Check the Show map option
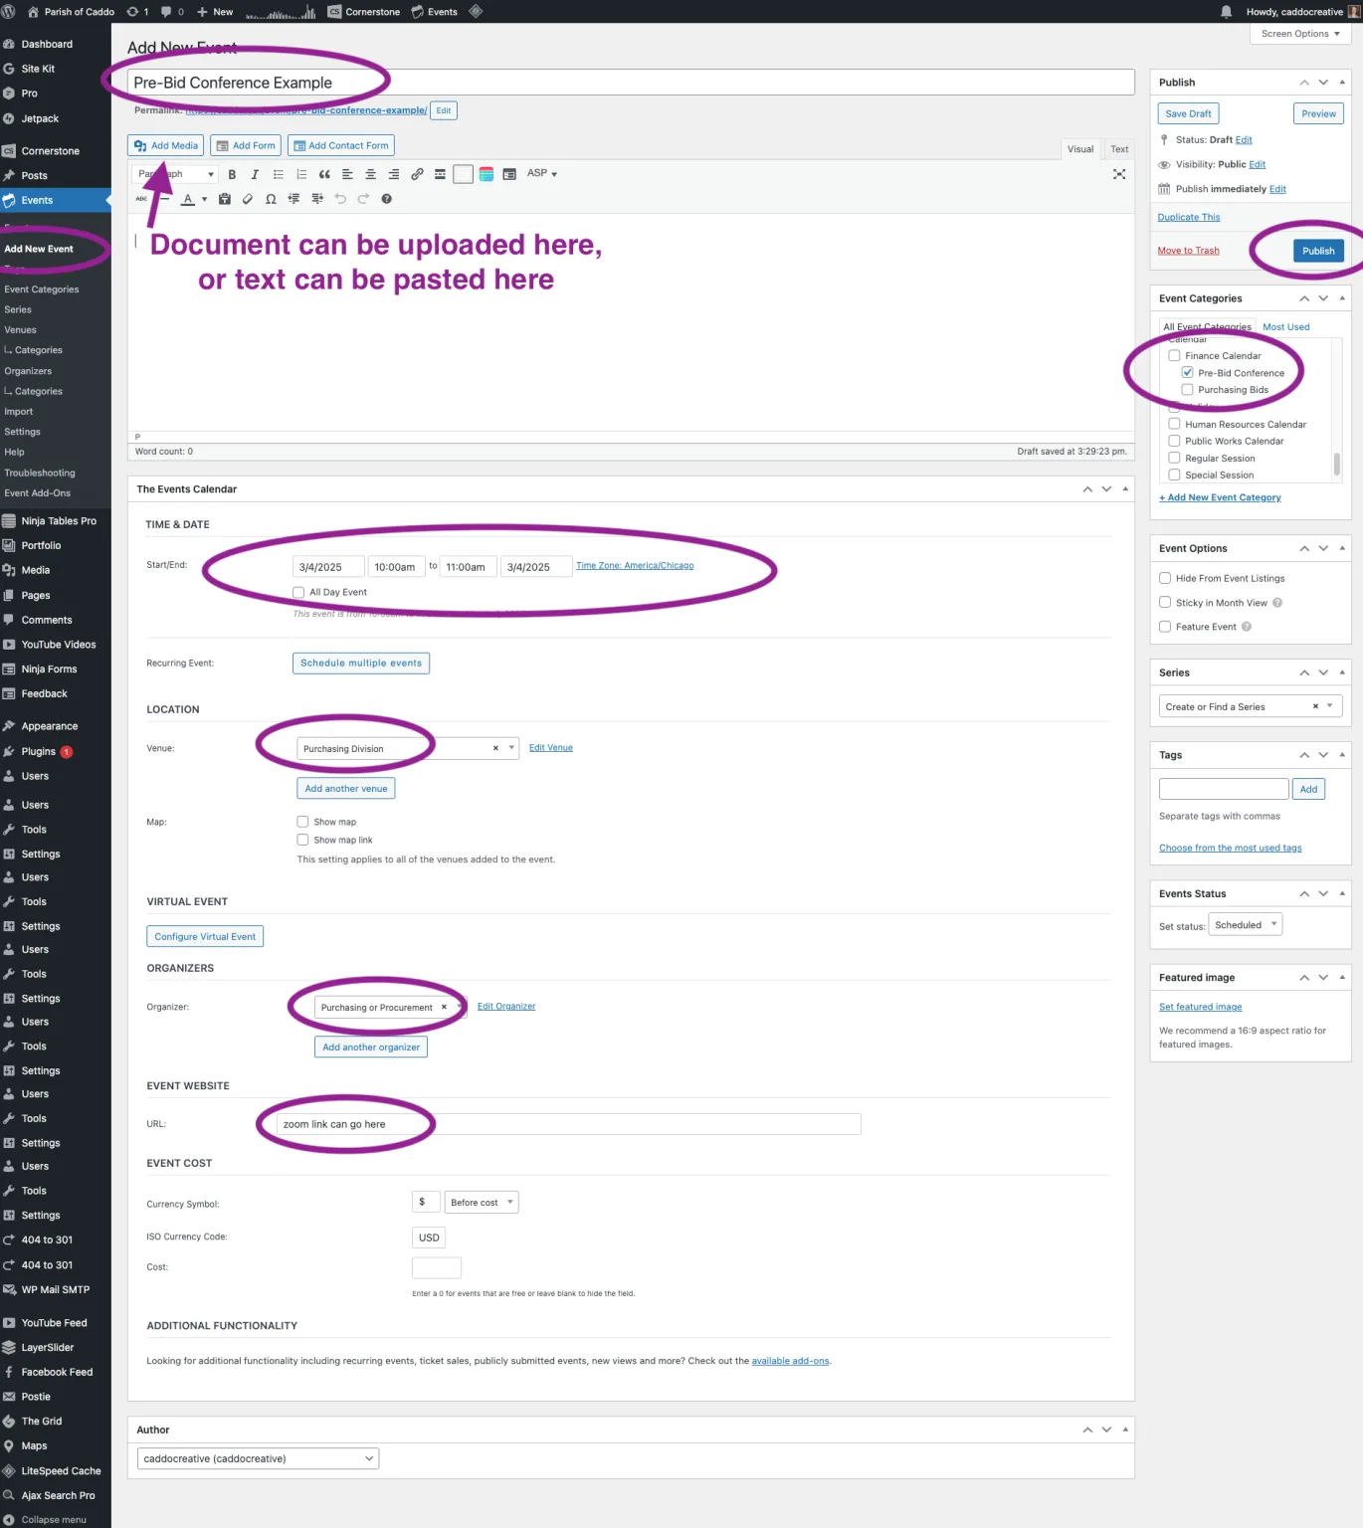The width and height of the screenshot is (1363, 1528). pos(302,822)
